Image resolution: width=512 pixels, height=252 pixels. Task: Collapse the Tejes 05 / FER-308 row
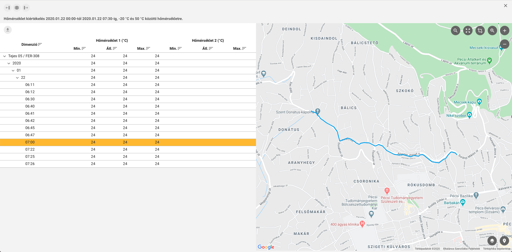point(5,56)
